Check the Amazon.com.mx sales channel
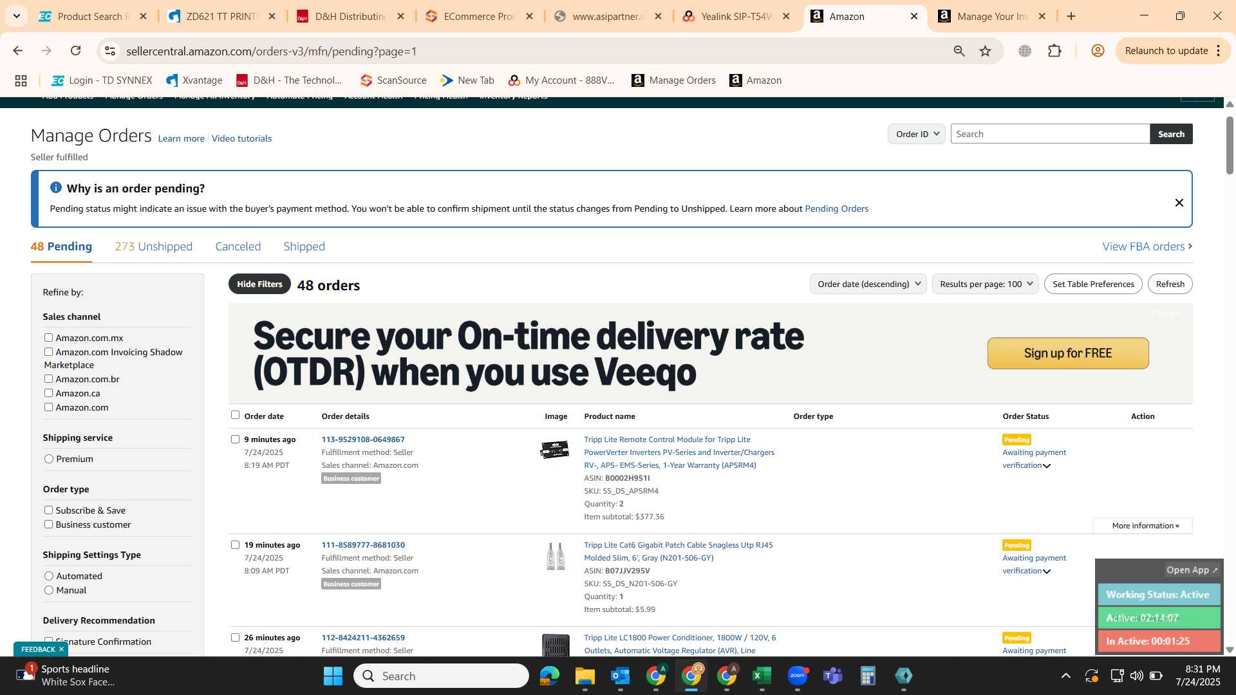 click(x=48, y=337)
